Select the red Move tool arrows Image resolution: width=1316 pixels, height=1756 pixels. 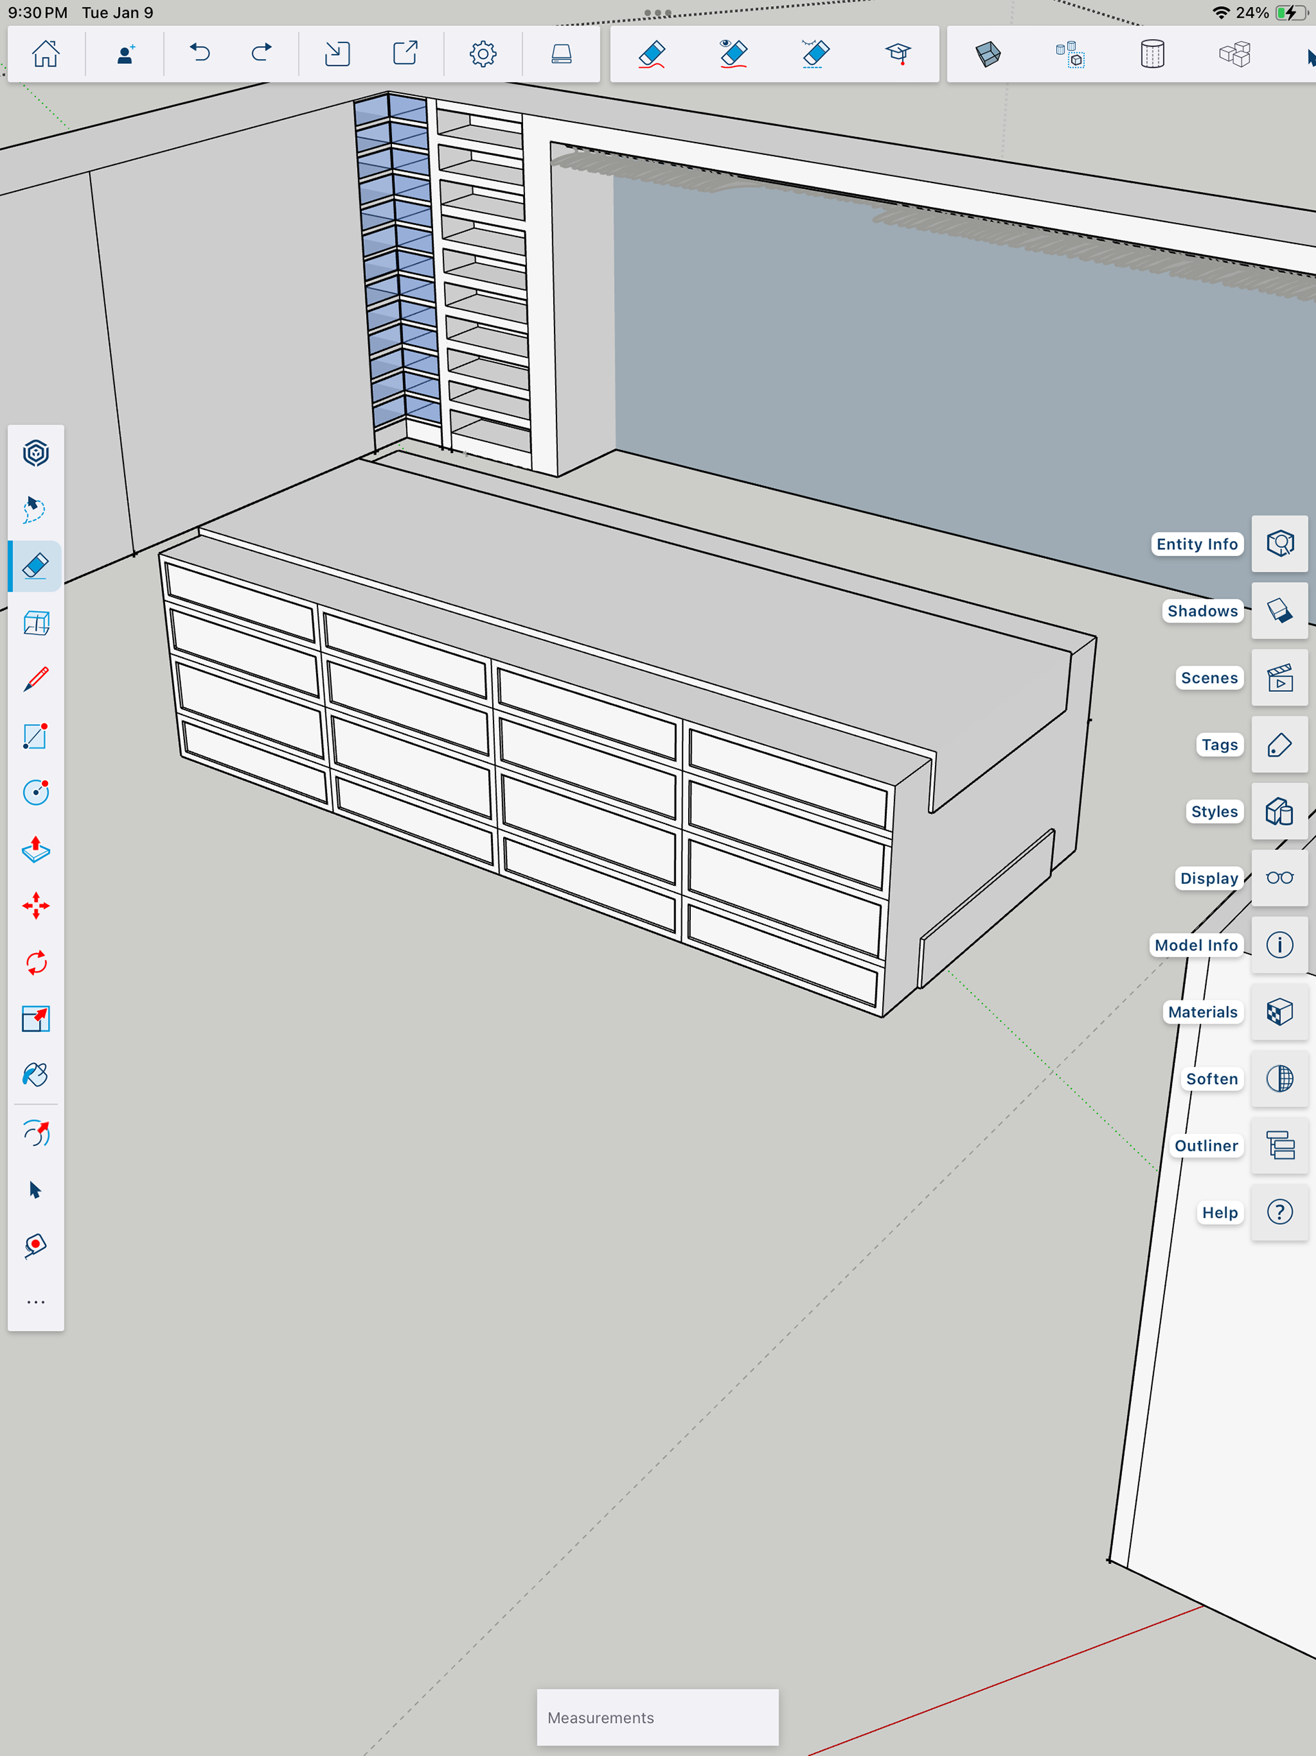pos(36,906)
